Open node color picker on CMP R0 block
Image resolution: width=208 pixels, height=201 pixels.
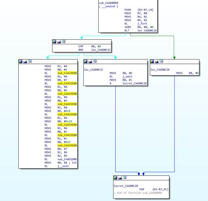coord(54,42)
